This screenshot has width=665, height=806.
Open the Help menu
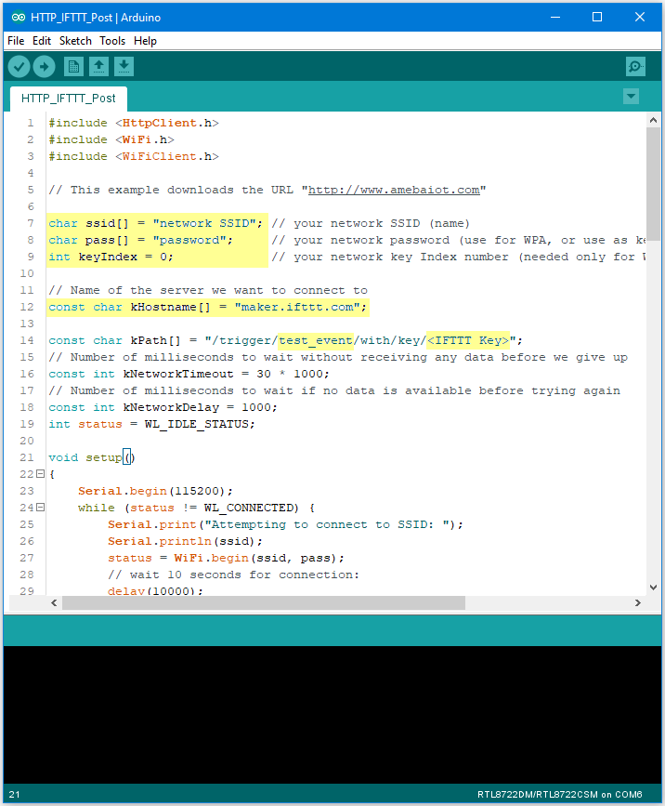click(x=145, y=41)
